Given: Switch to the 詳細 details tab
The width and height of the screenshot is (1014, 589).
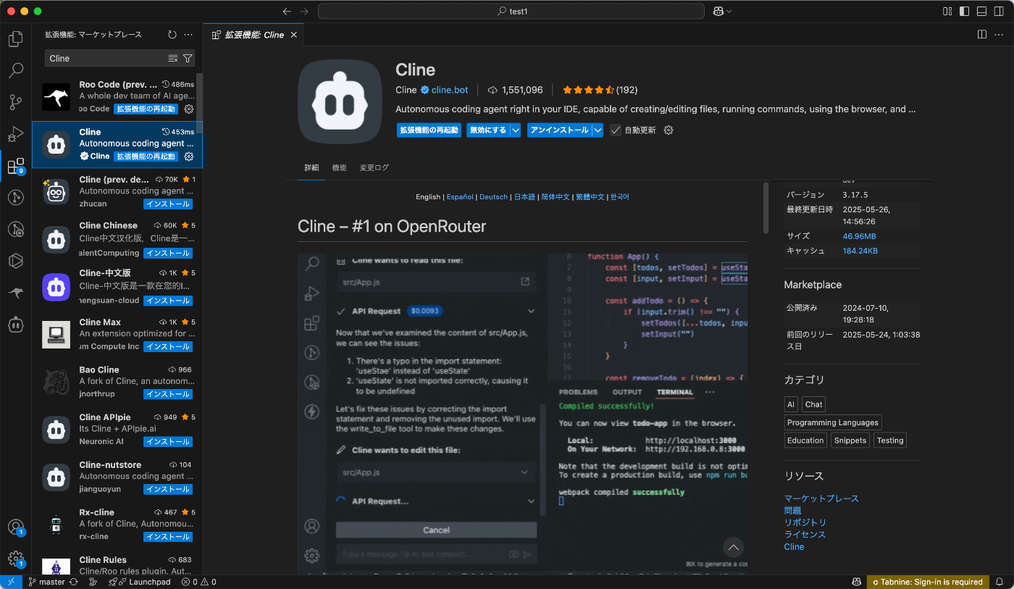Looking at the screenshot, I should pyautogui.click(x=311, y=167).
